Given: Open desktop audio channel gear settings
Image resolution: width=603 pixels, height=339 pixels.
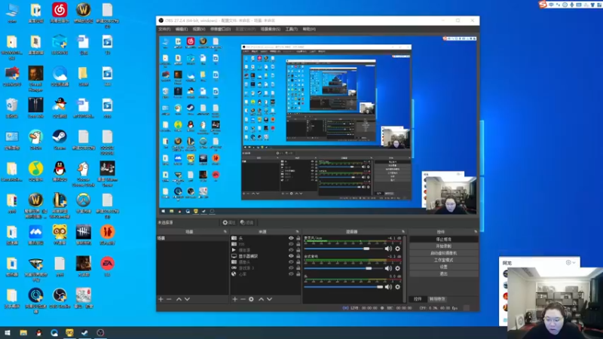Looking at the screenshot, I should pyautogui.click(x=398, y=268).
